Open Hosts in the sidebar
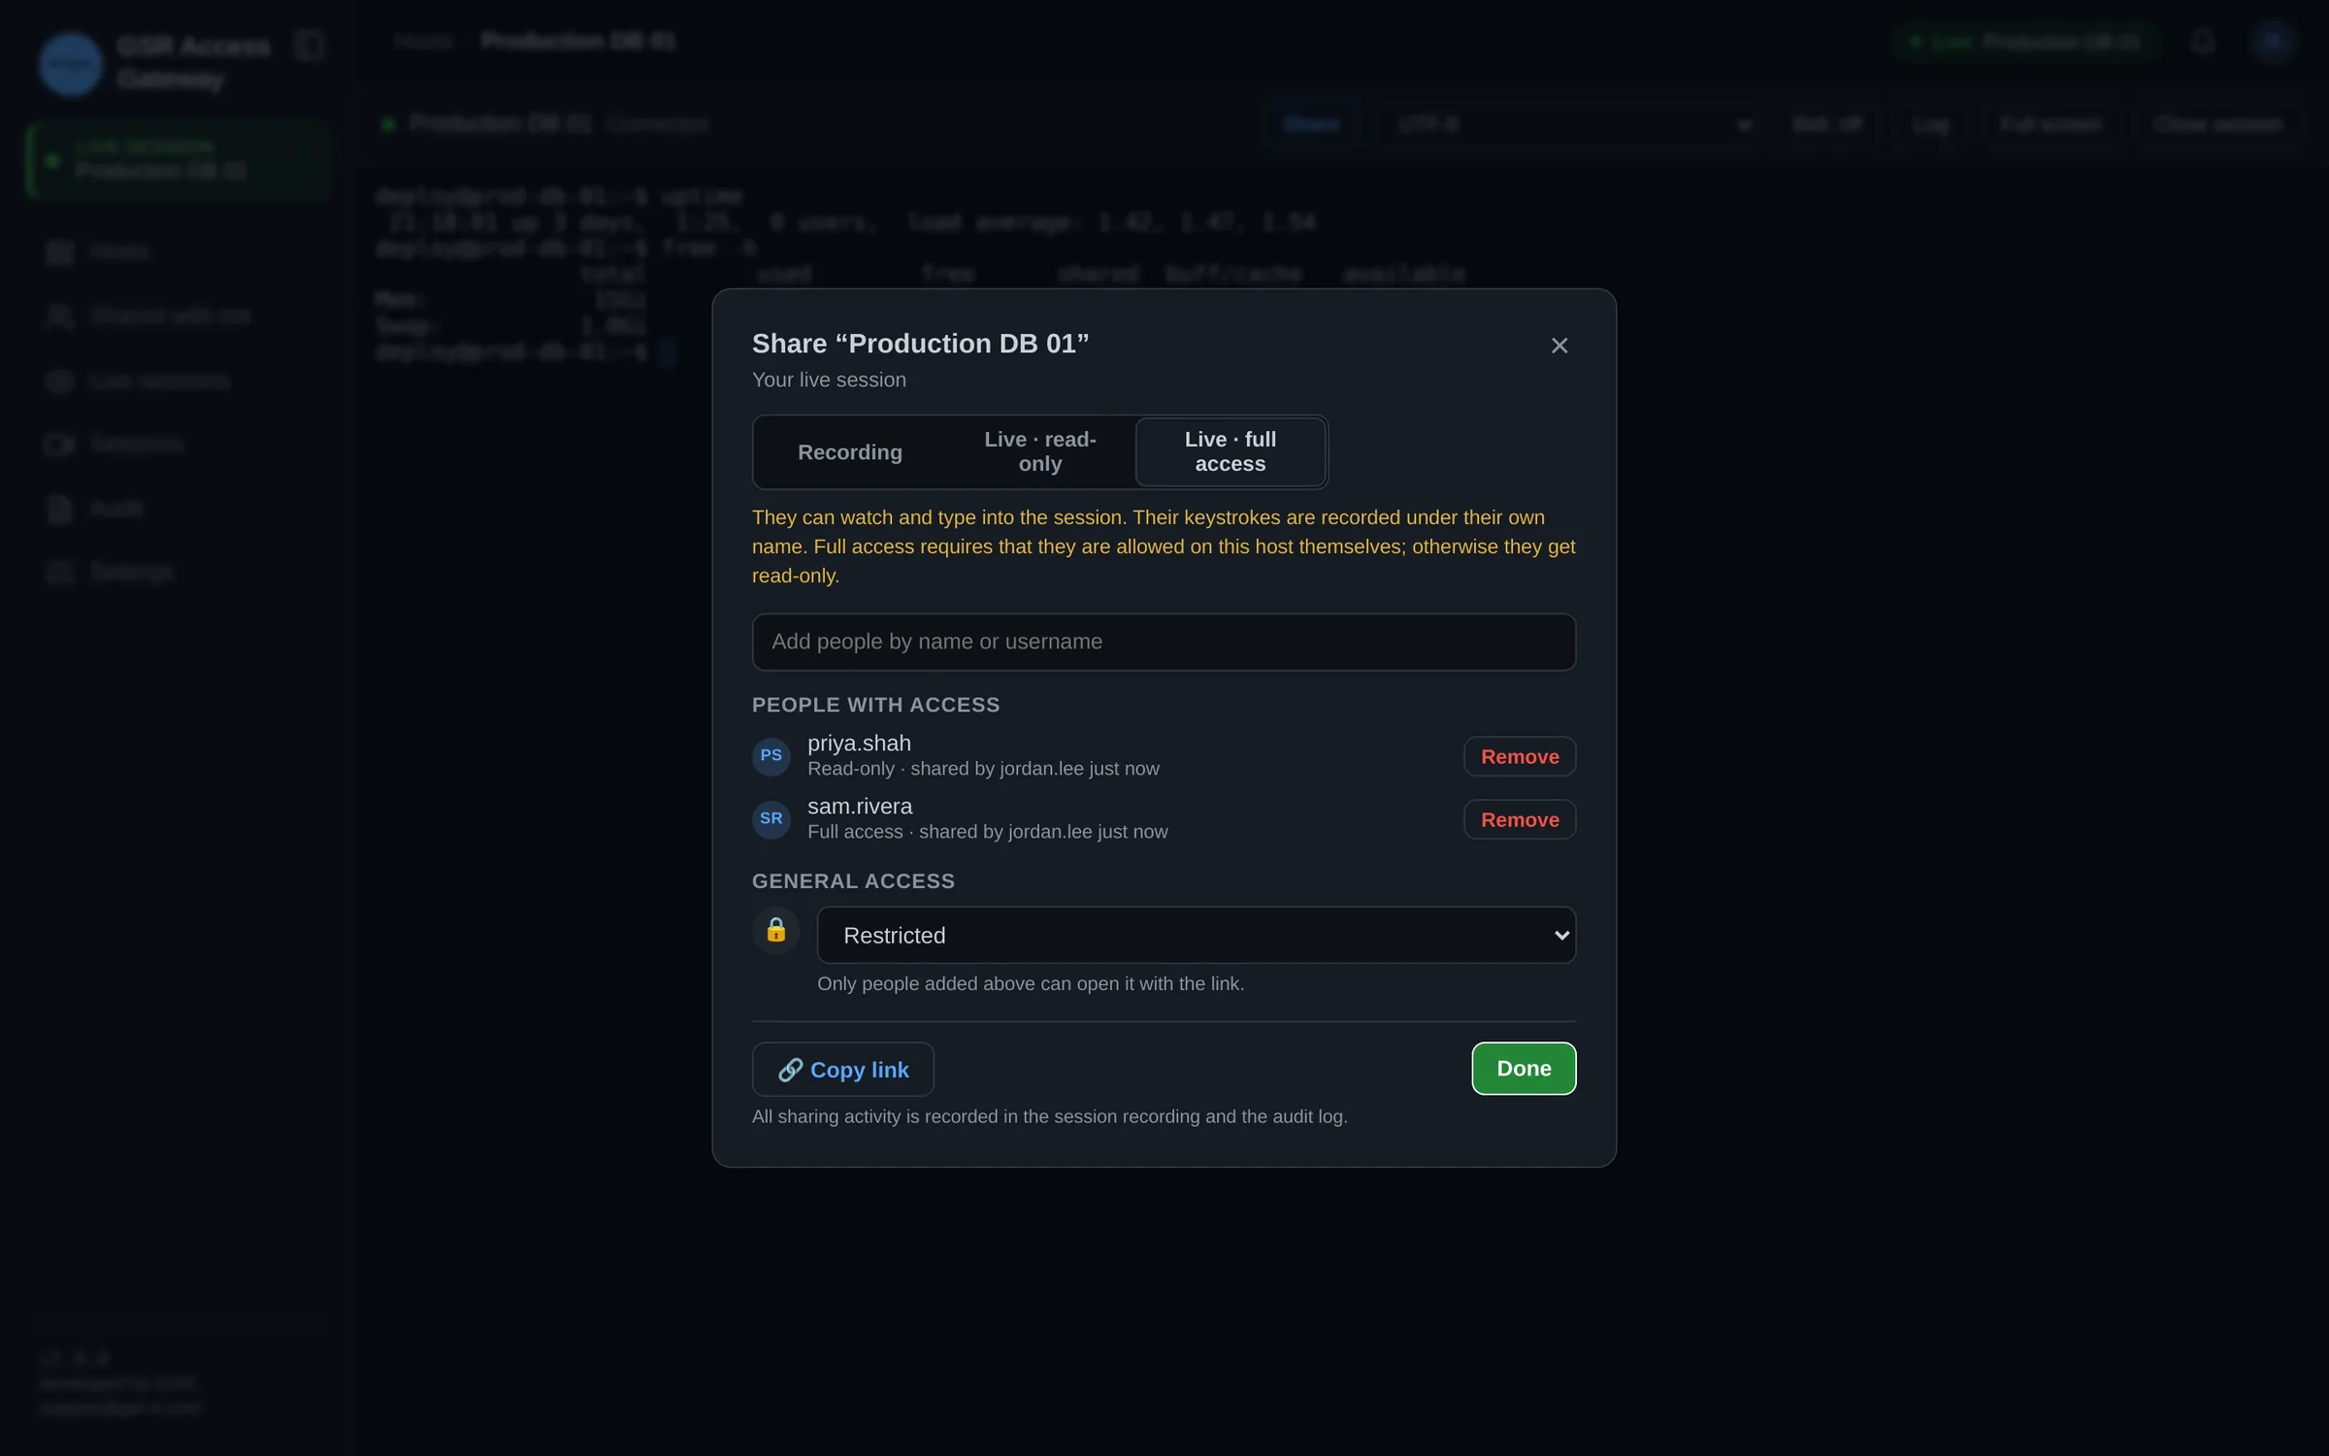Image resolution: width=2329 pixels, height=1456 pixels. click(x=180, y=253)
